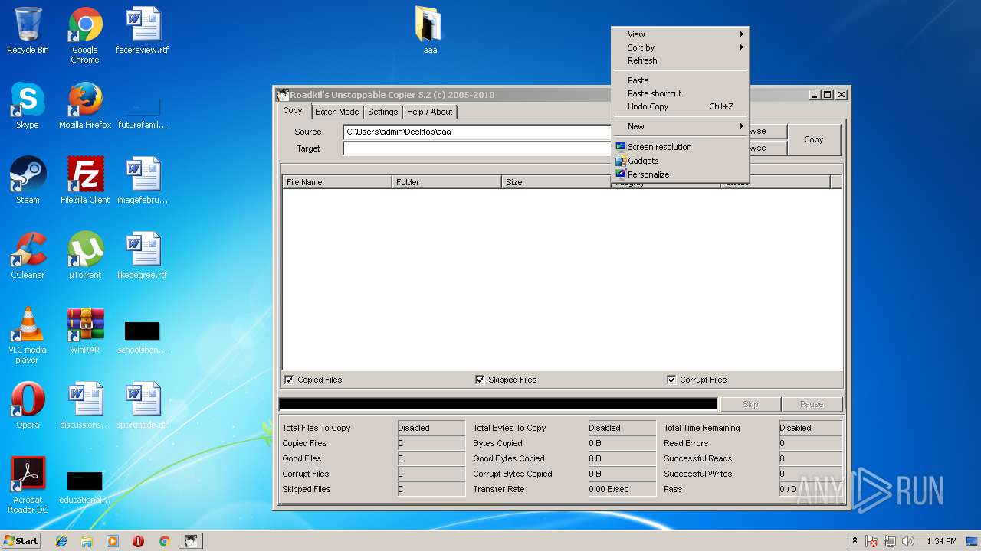Viewport: 981px width, 551px height.
Task: Select the VLC media player shortcut
Action: (x=28, y=335)
